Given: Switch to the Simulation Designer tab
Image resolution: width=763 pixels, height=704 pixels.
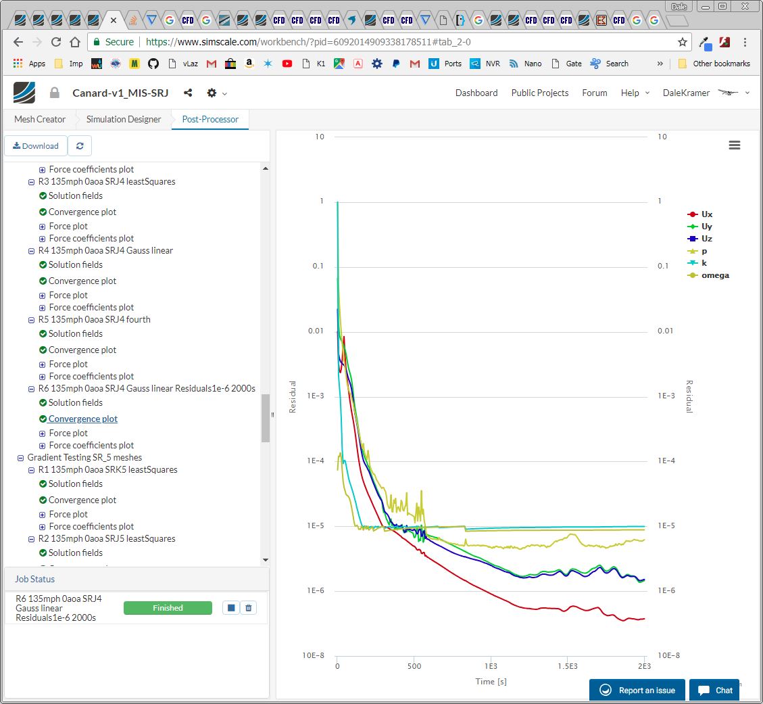Looking at the screenshot, I should click(124, 120).
